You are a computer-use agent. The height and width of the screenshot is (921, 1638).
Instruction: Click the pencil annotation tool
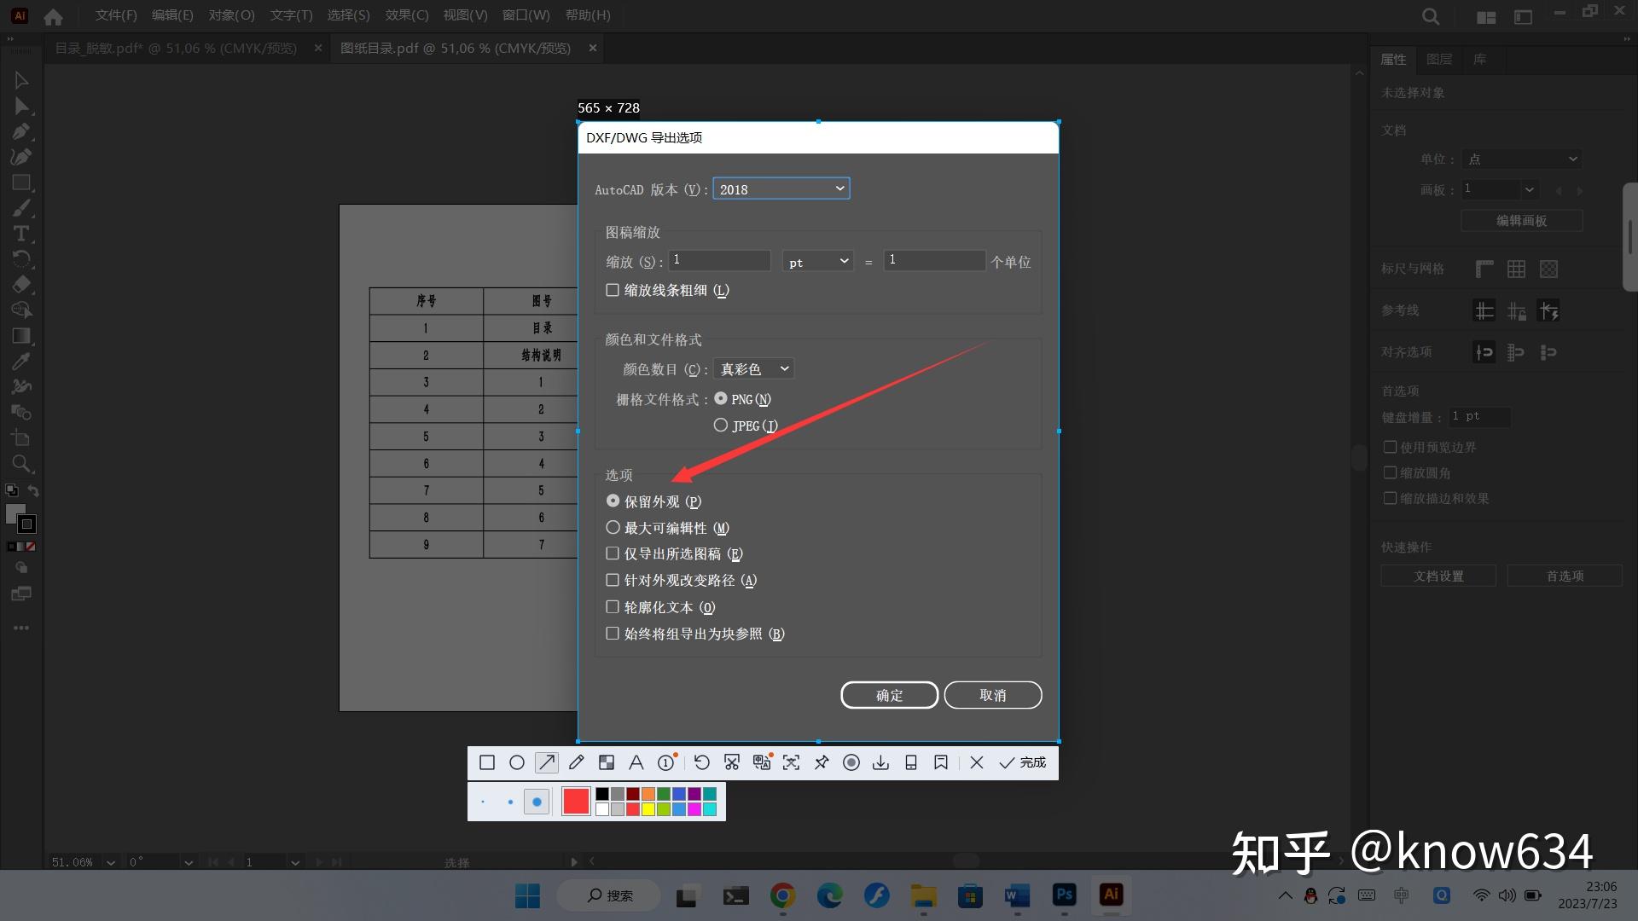(577, 762)
